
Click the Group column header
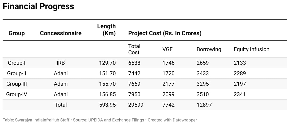pyautogui.click(x=16, y=33)
